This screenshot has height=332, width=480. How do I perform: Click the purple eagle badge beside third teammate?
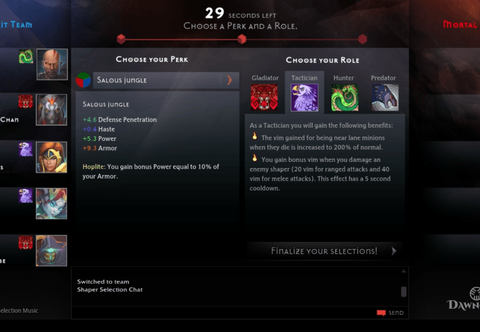(x=26, y=149)
